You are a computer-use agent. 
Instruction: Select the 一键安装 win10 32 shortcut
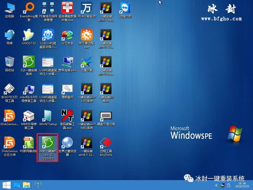click(106, 39)
